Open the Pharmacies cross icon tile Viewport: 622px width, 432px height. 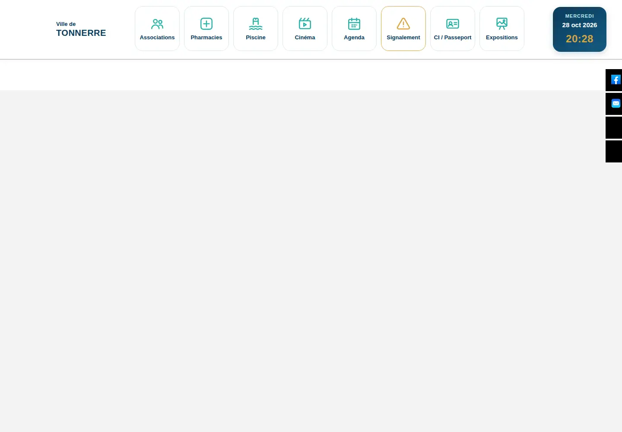[x=206, y=29]
